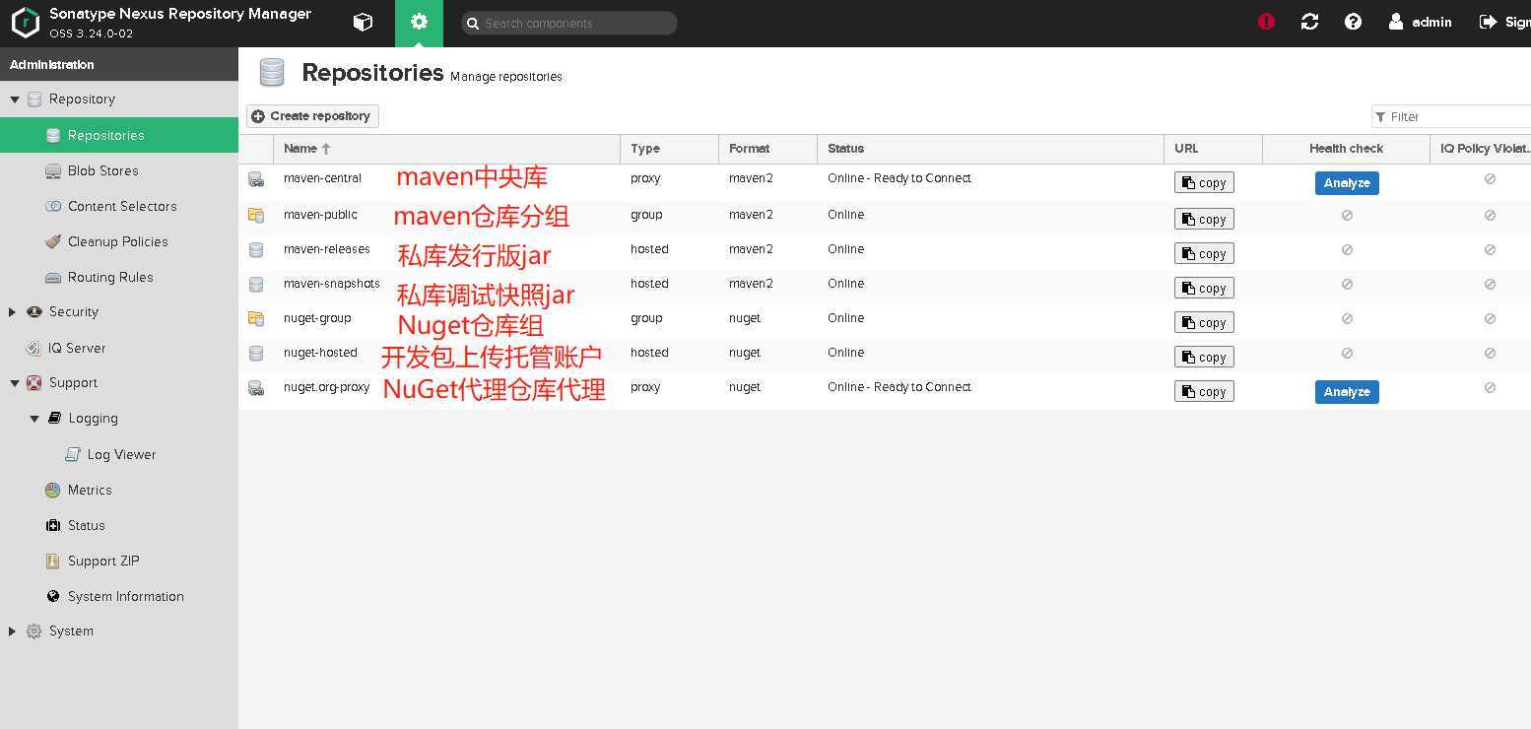Screen dimensions: 1531x729
Task: Expand the System tree section
Action: 12,631
